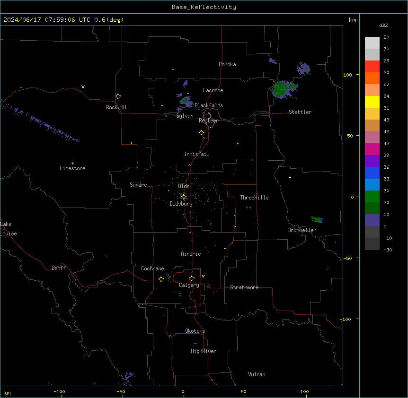Select the -30 value on the dBZ legend
Image resolution: width=408 pixels, height=398 pixels.
388,250
